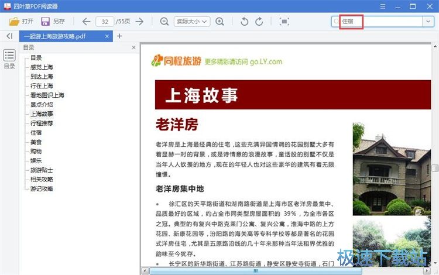The height and width of the screenshot is (275, 439).
Task: Click the 老洋房集中地 subheading
Action: point(180,189)
